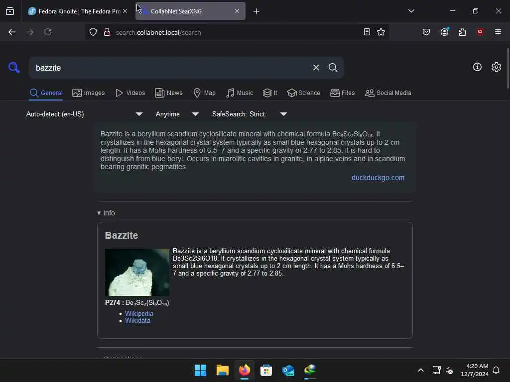Switch to News category
510x382 pixels.
[x=169, y=93]
